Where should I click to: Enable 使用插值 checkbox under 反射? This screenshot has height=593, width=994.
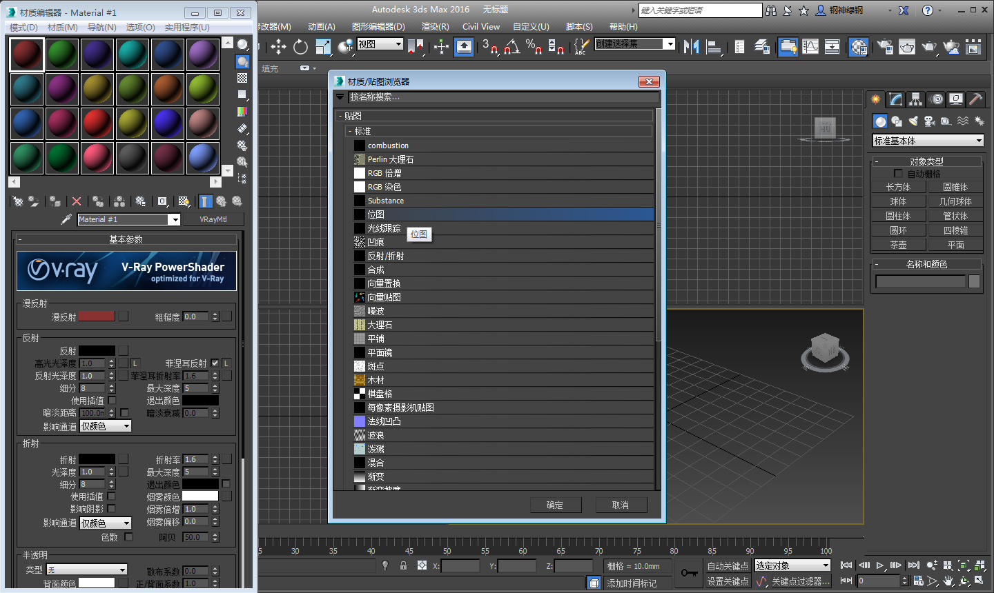tap(112, 401)
